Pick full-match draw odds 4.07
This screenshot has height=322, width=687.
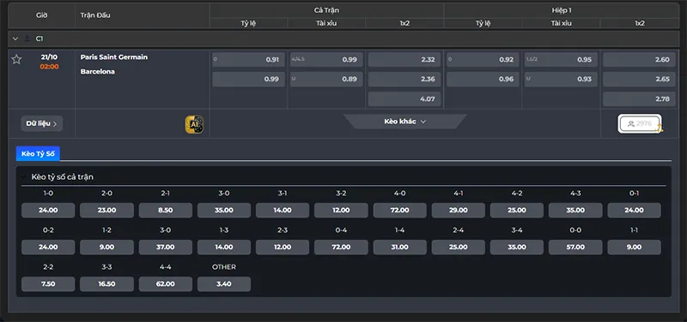point(404,99)
